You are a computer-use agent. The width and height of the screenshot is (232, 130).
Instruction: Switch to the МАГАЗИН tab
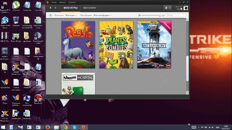pyautogui.click(x=90, y=8)
